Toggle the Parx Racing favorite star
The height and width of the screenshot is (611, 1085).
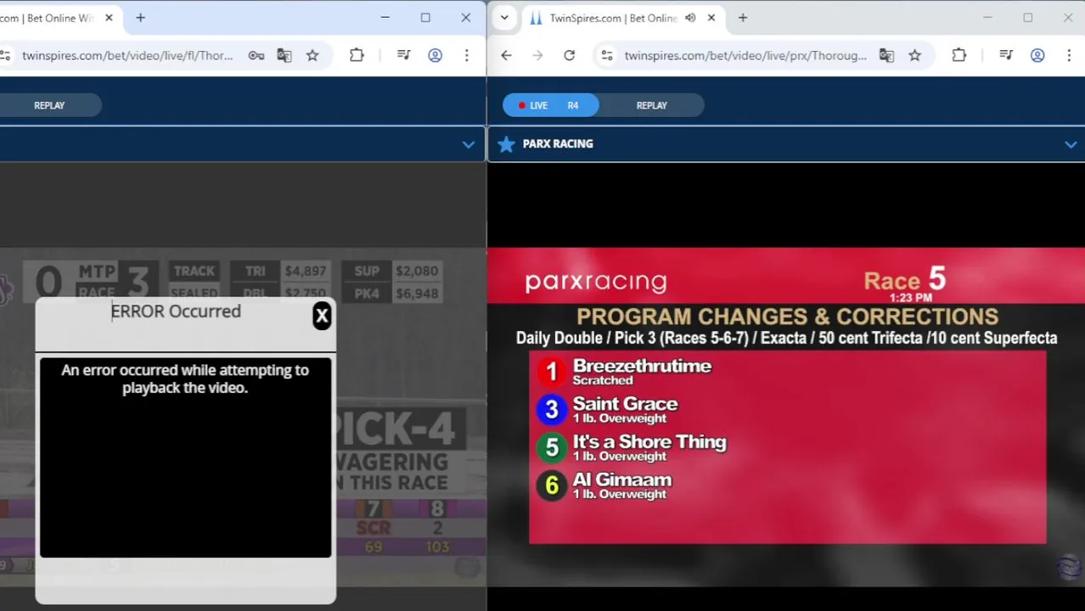coord(506,144)
